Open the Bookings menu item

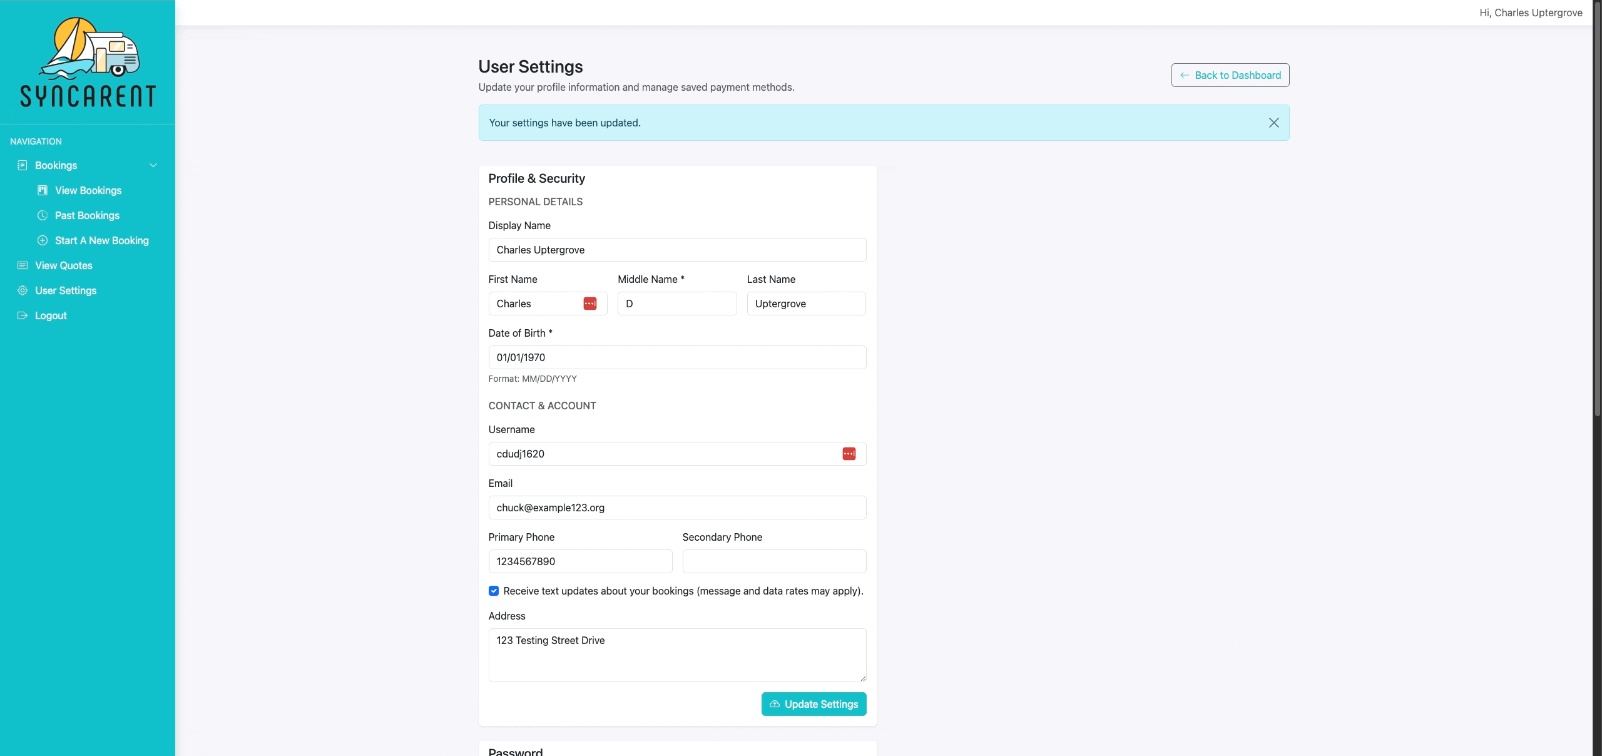click(88, 165)
